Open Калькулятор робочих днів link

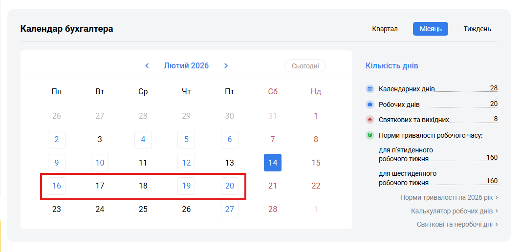pyautogui.click(x=454, y=211)
